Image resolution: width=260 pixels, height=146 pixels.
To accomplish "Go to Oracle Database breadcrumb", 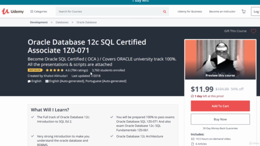I will [87, 22].
